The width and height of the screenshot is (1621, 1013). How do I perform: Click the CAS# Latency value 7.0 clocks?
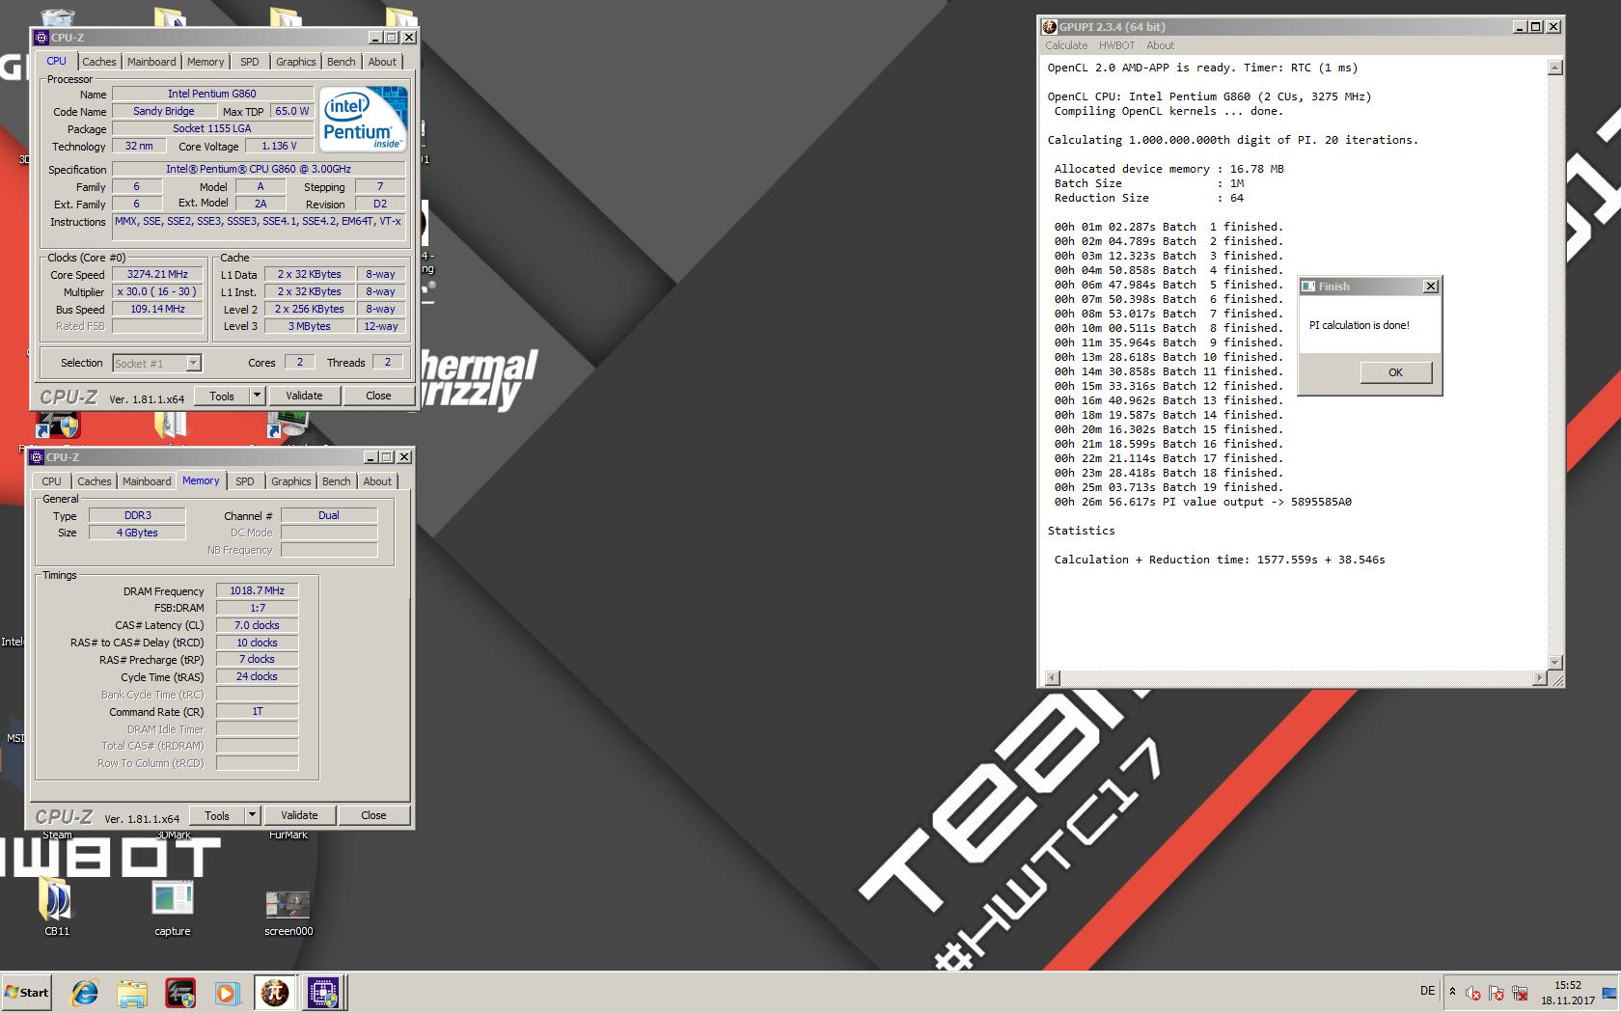[x=257, y=625]
